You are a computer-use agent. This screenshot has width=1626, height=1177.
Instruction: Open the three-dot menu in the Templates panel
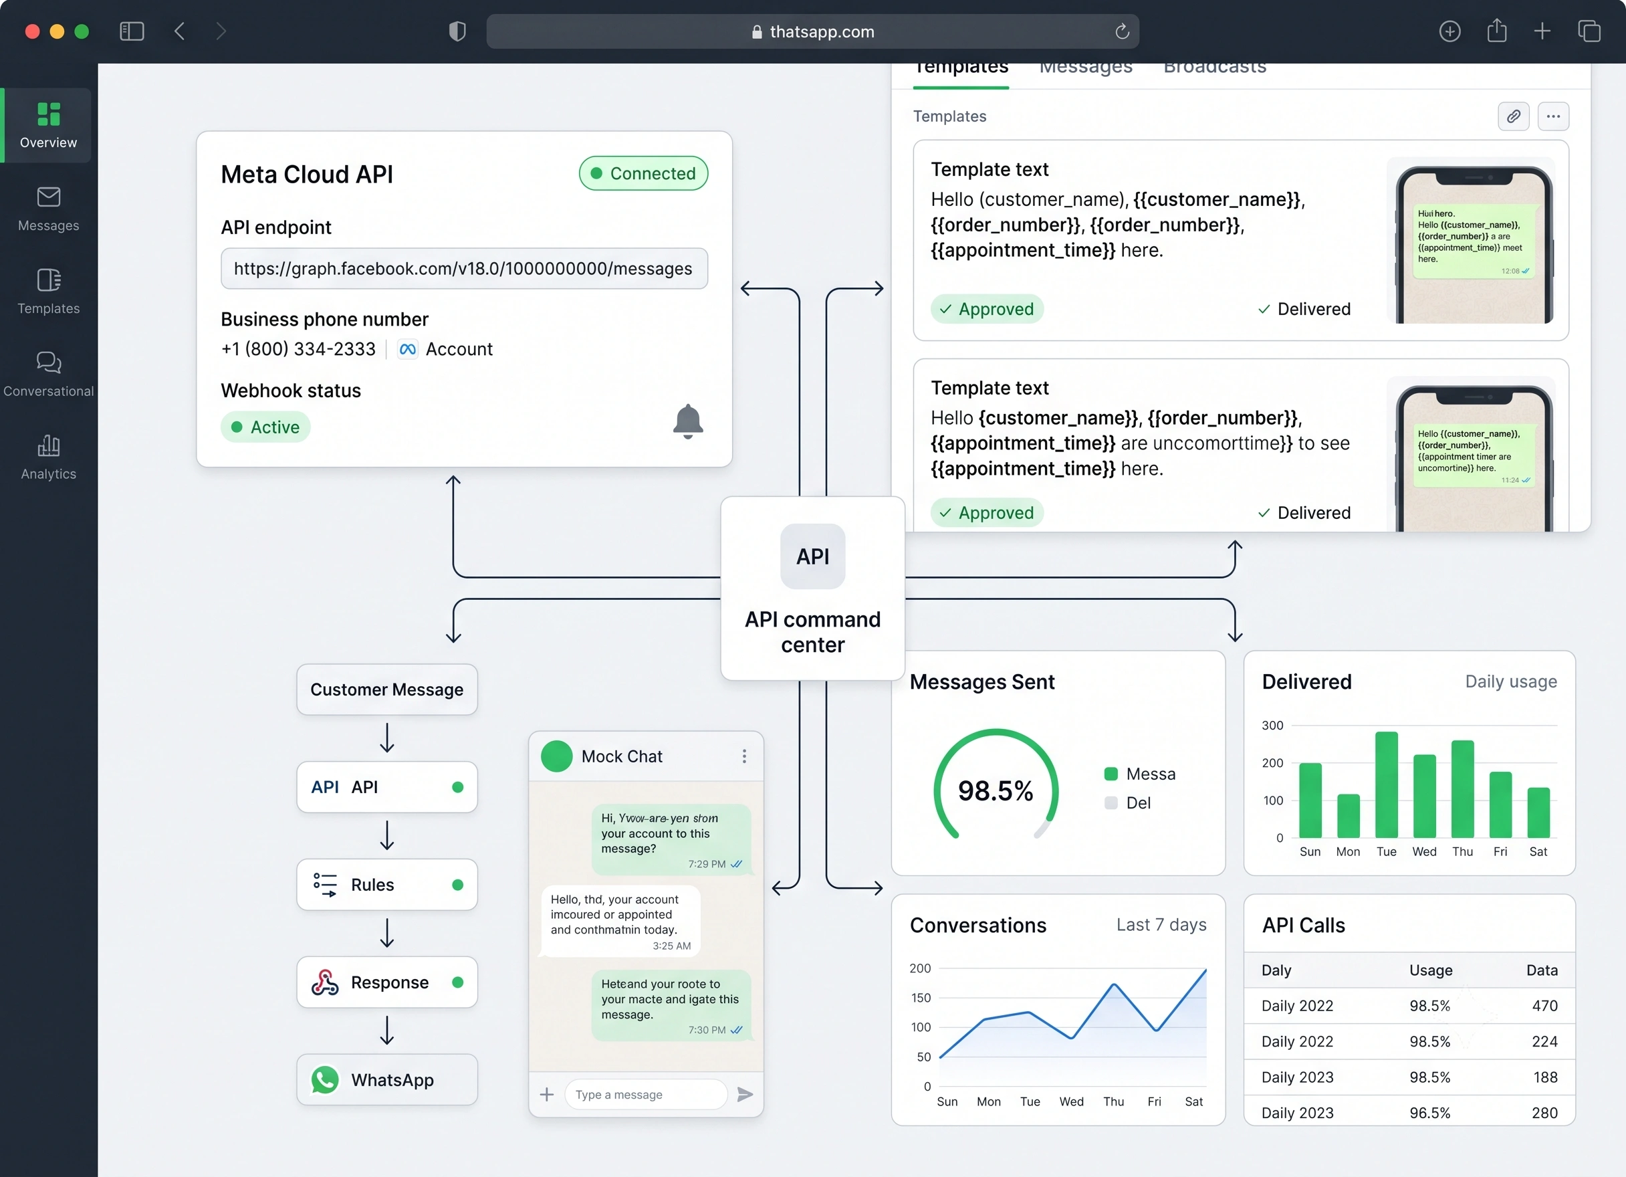1553,116
